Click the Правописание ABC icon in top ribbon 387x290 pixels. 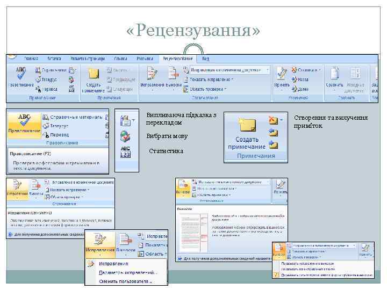tap(21, 77)
